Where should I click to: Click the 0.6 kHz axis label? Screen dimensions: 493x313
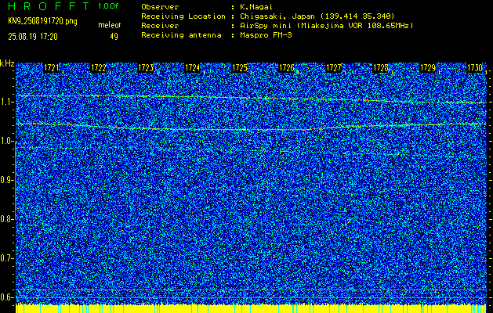[6, 297]
